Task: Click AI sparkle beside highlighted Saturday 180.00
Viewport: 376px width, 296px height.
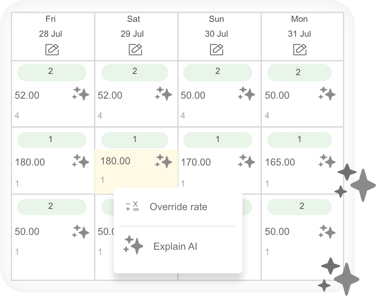Action: point(163,161)
